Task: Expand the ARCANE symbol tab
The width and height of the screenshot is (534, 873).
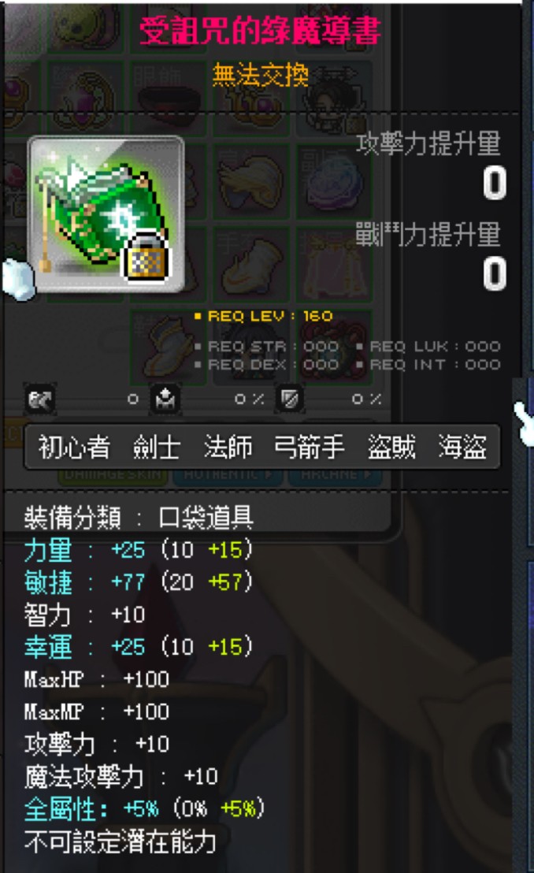Action: [x=335, y=475]
